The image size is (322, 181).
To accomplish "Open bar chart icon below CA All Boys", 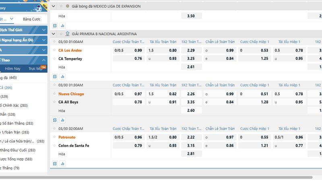I will 62,119.
